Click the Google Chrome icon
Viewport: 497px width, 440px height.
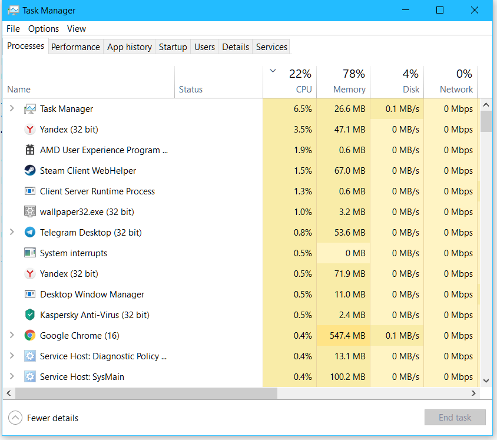[30, 335]
